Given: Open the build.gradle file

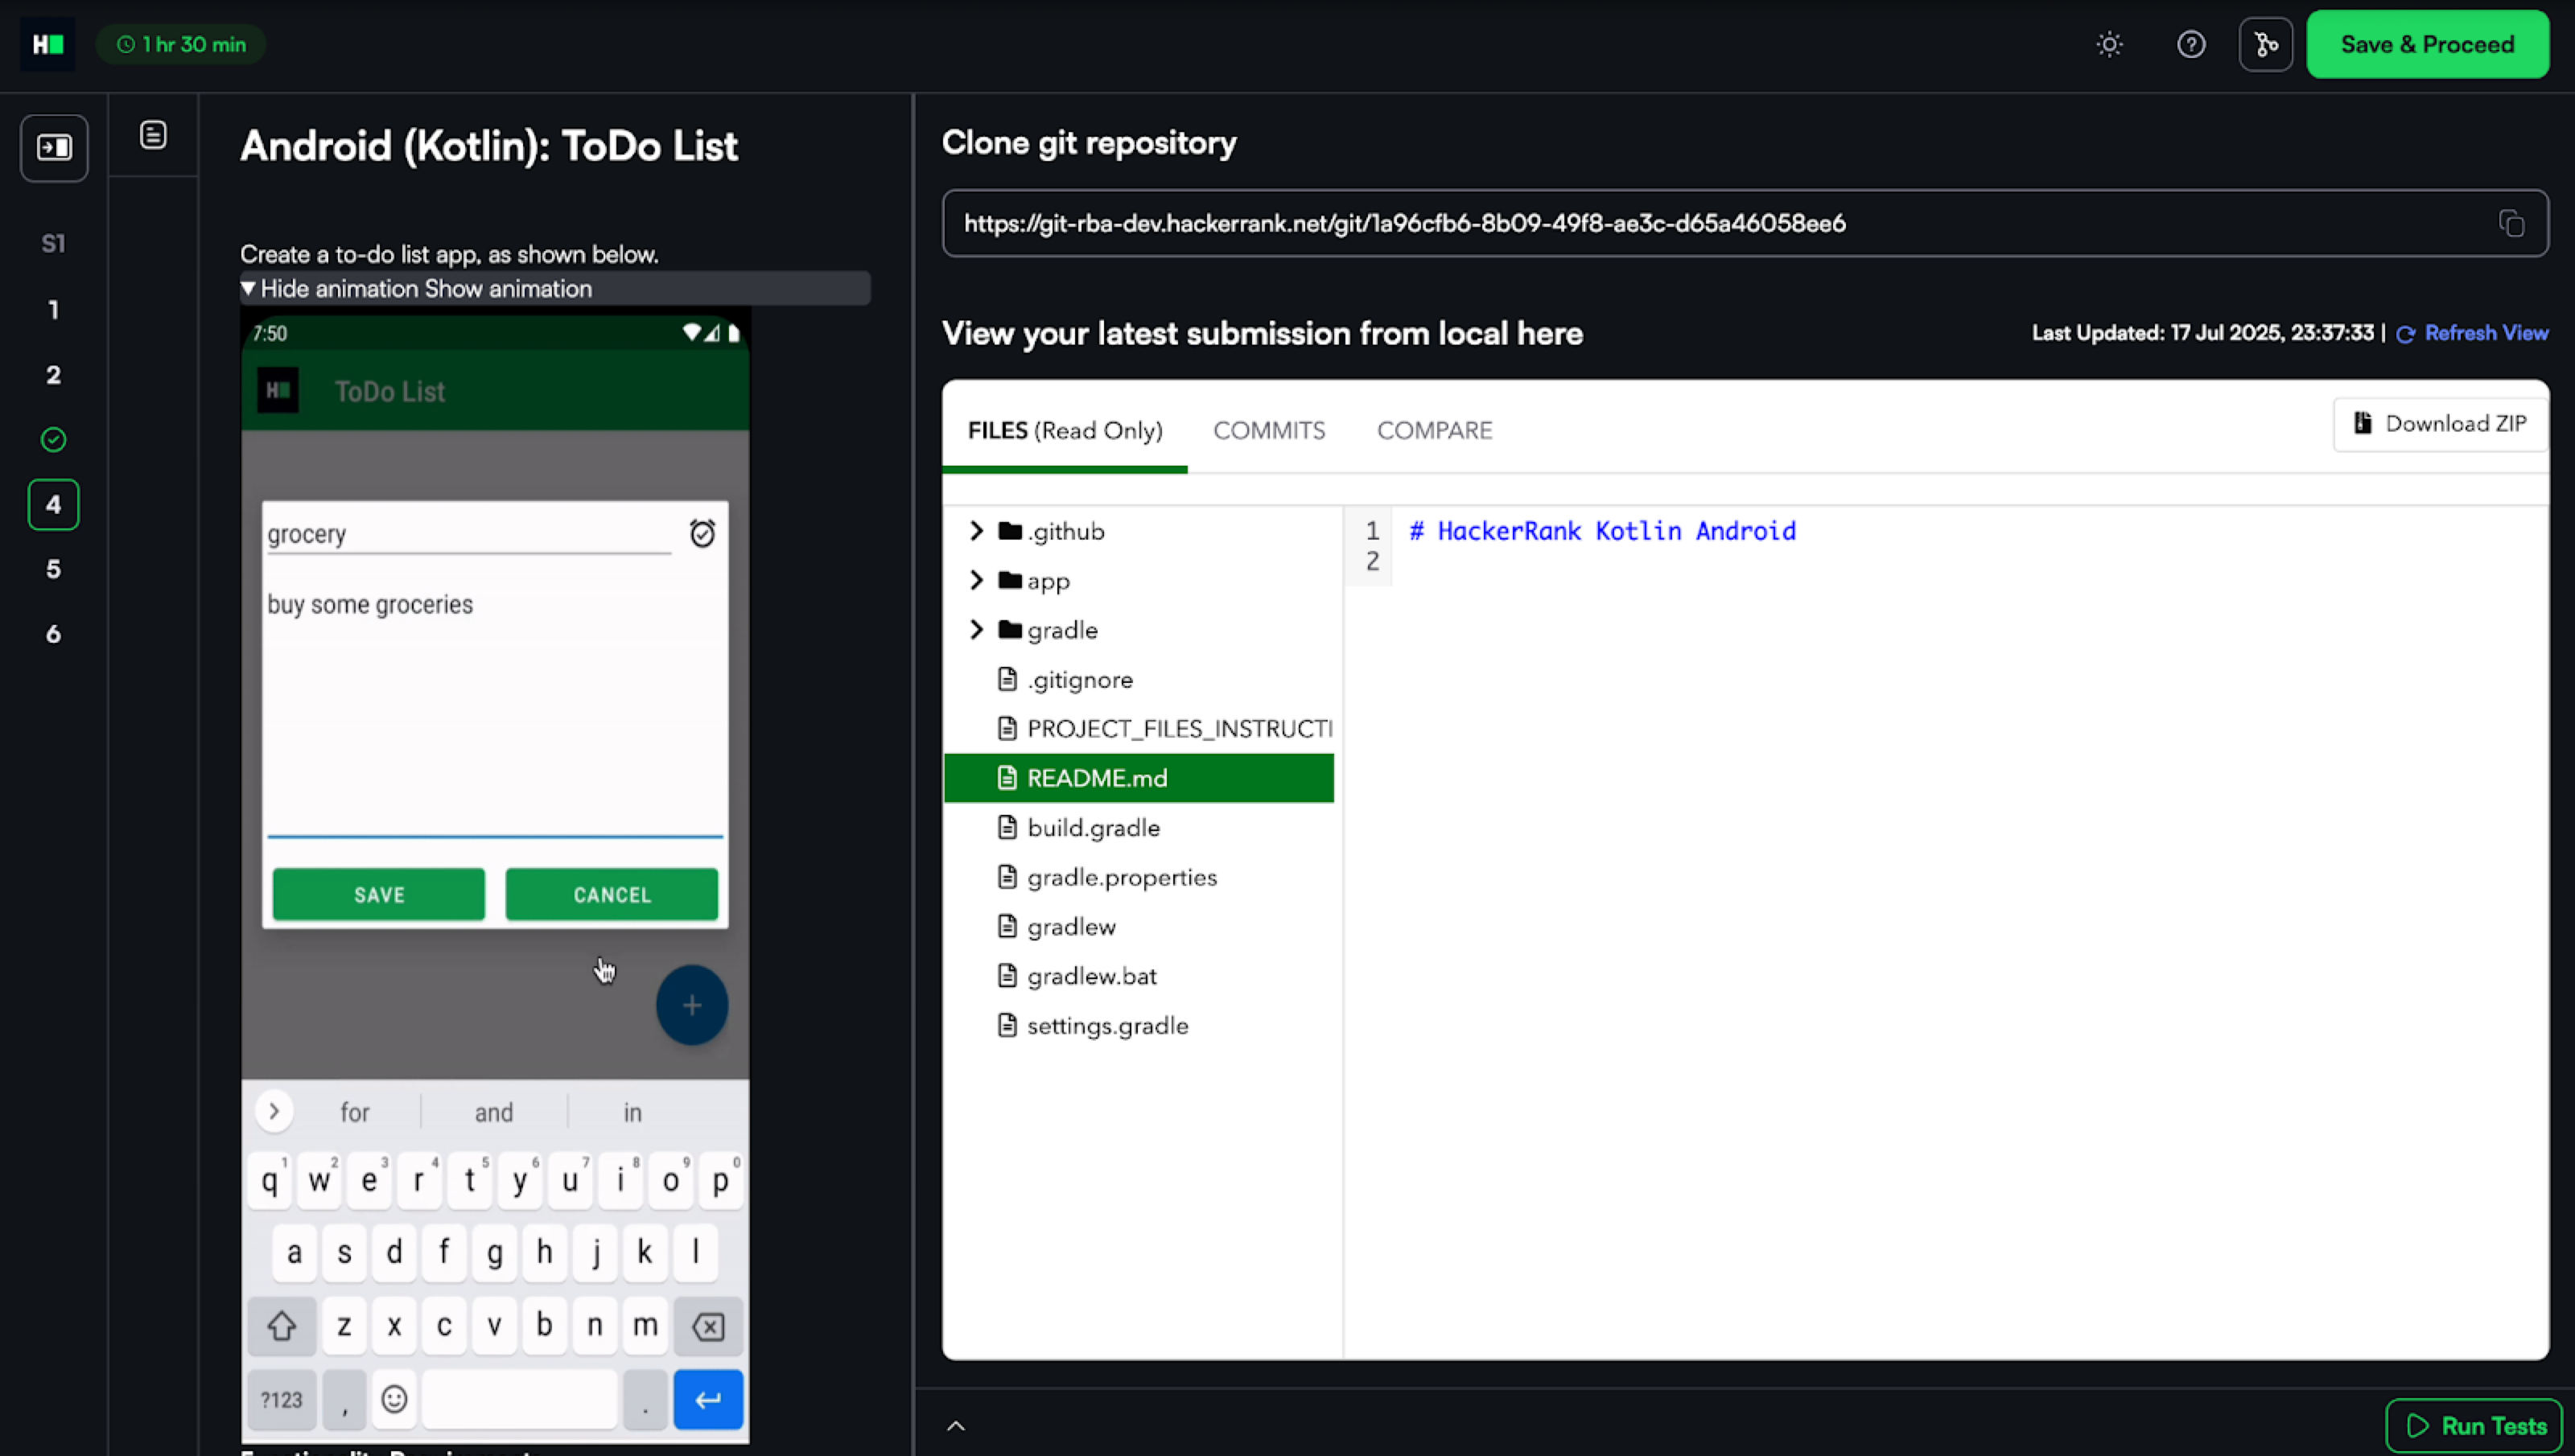Looking at the screenshot, I should 1093,828.
